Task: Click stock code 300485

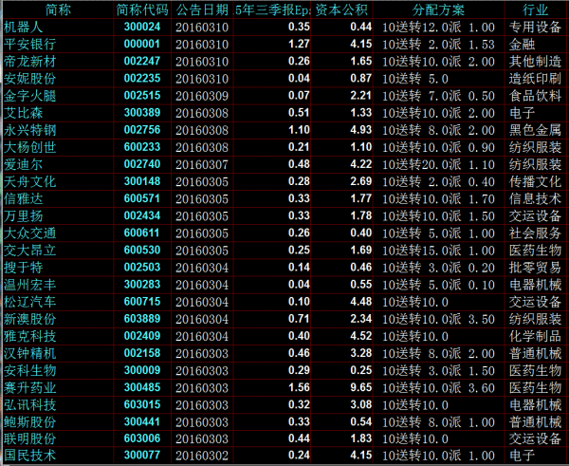Action: tap(142, 387)
